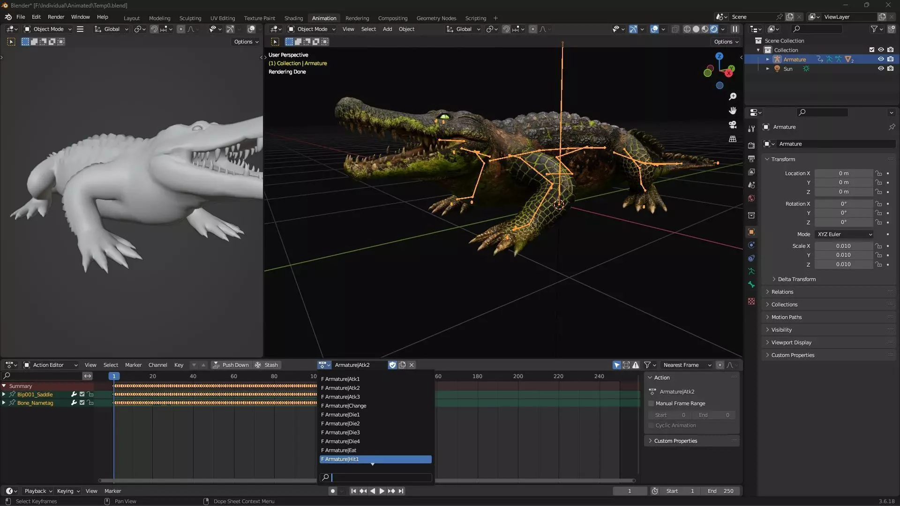
Task: Toggle camera view in the viewport
Action: tap(733, 125)
